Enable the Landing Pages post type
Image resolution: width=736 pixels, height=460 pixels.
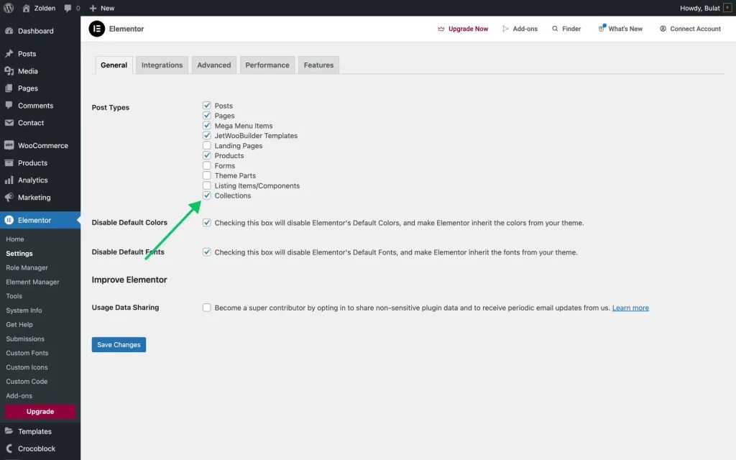pyautogui.click(x=207, y=145)
